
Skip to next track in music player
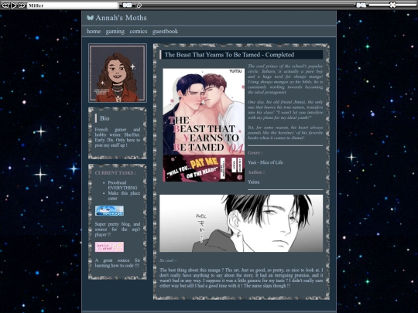tap(22, 5)
